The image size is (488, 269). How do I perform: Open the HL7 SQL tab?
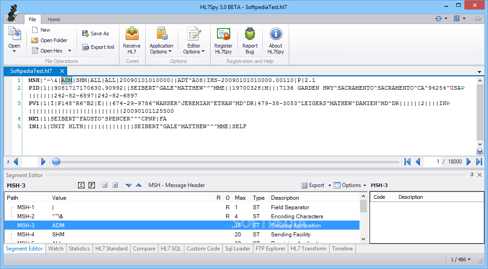(x=171, y=249)
